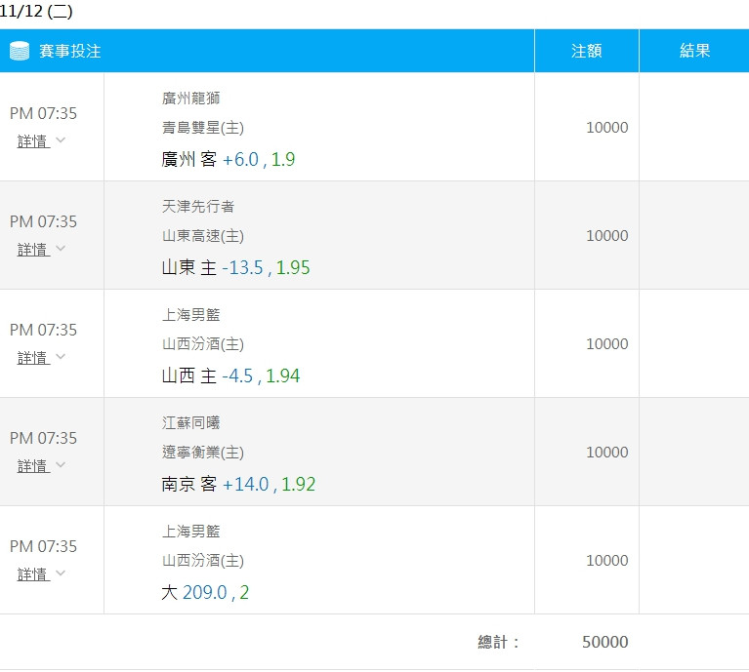This screenshot has height=672, width=749.
Task: Click PM 07:35 time in 廣州龍獅 row
Action: coord(44,113)
